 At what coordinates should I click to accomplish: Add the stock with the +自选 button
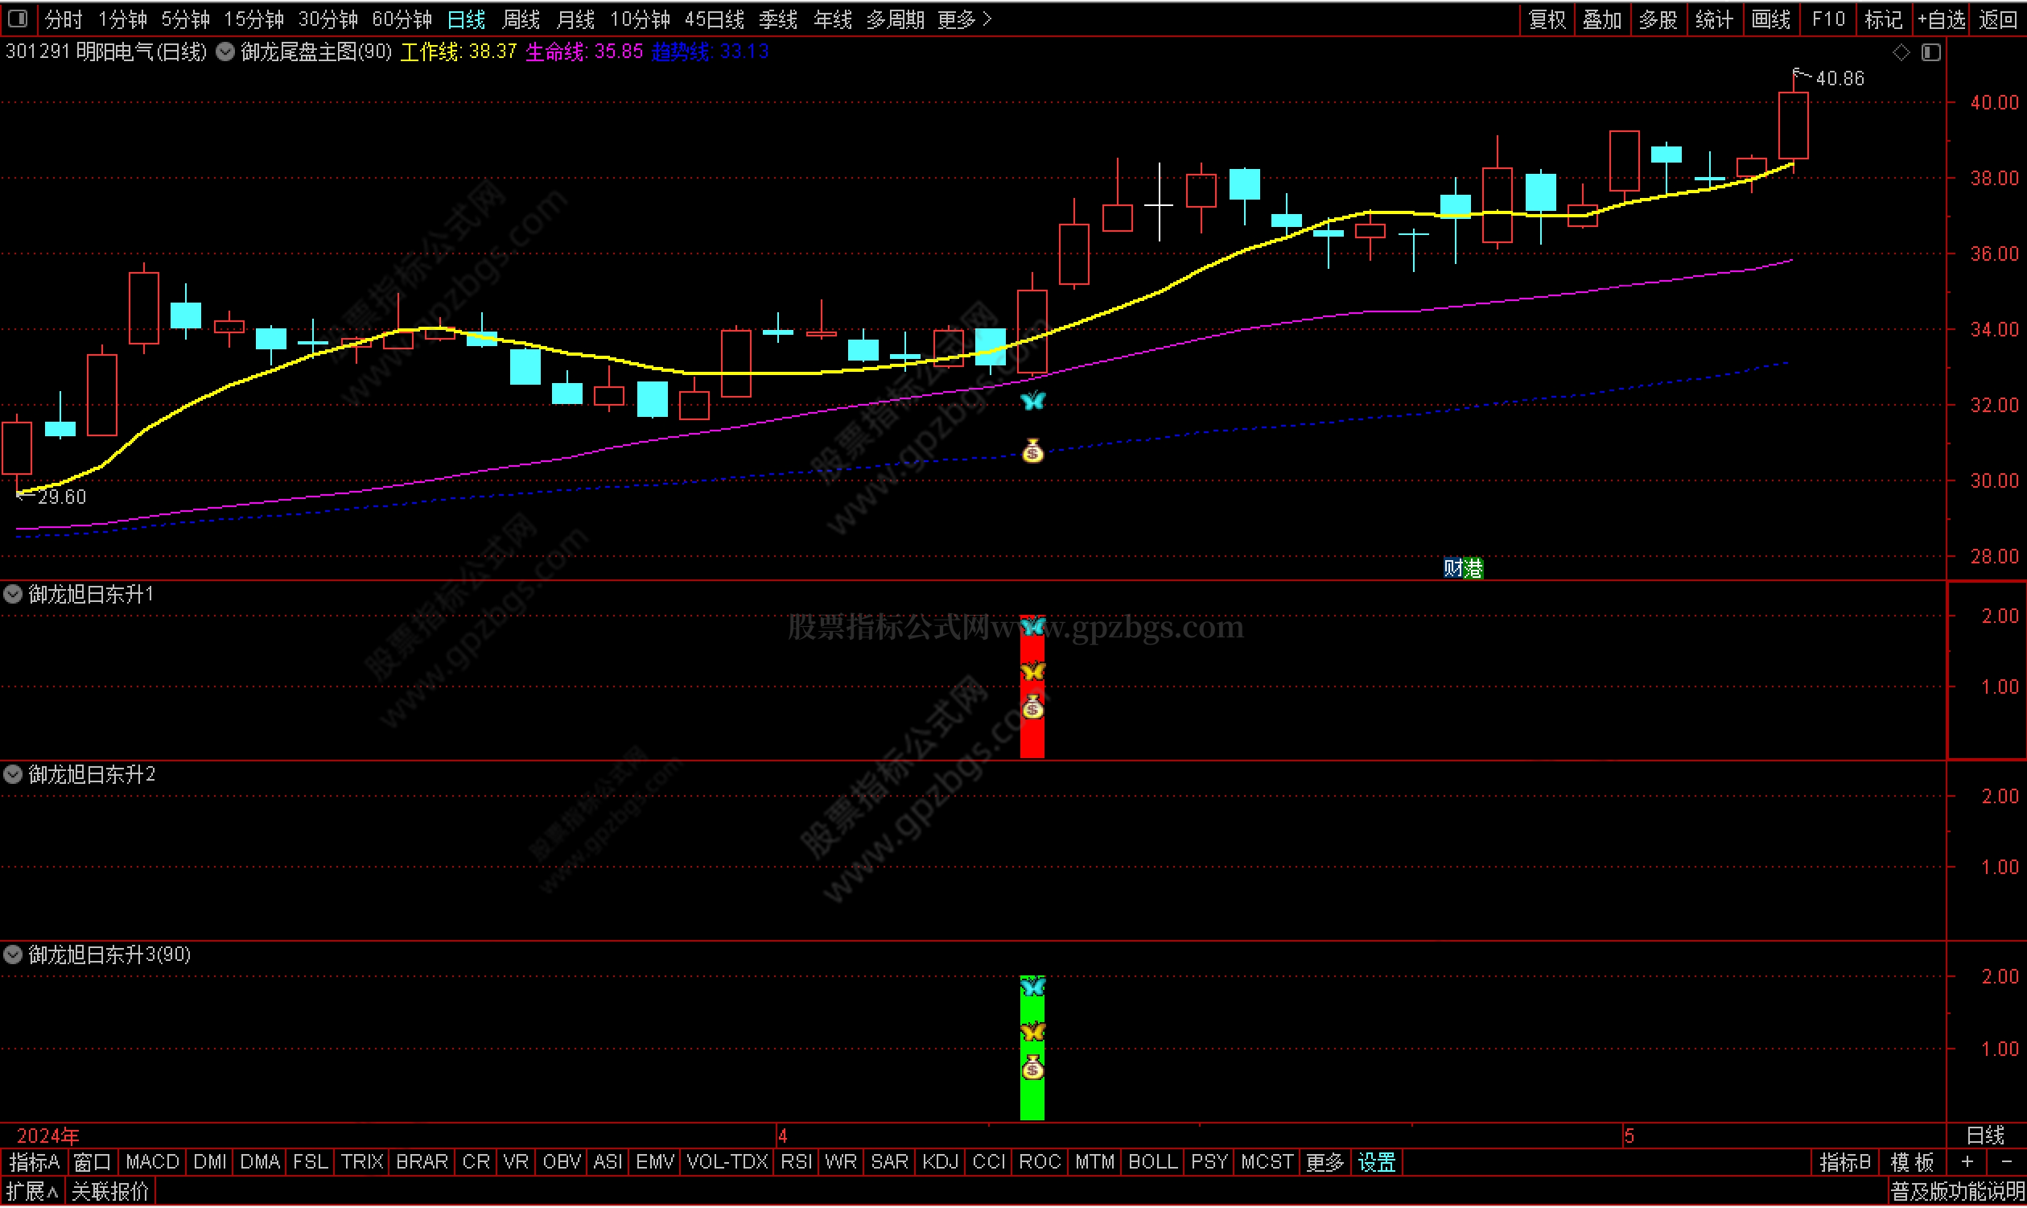click(x=1941, y=19)
